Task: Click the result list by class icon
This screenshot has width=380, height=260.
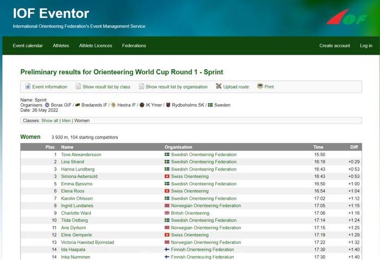Action: [78, 87]
